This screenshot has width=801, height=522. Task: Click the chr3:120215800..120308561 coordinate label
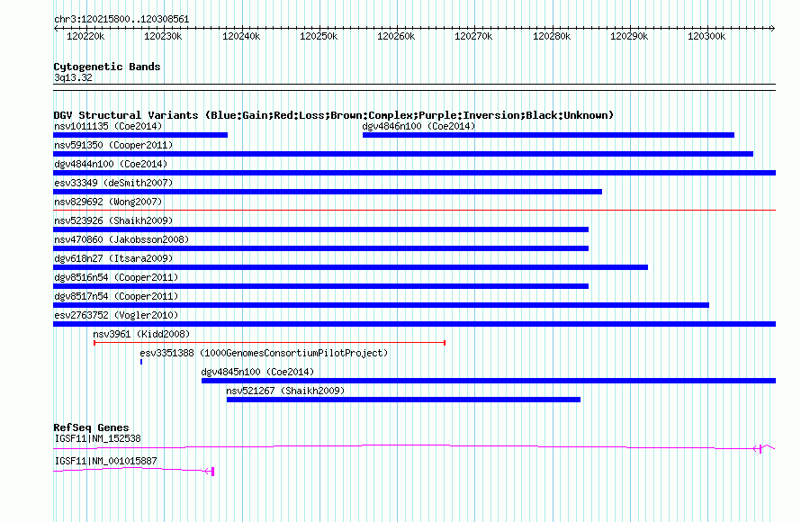[x=121, y=20]
